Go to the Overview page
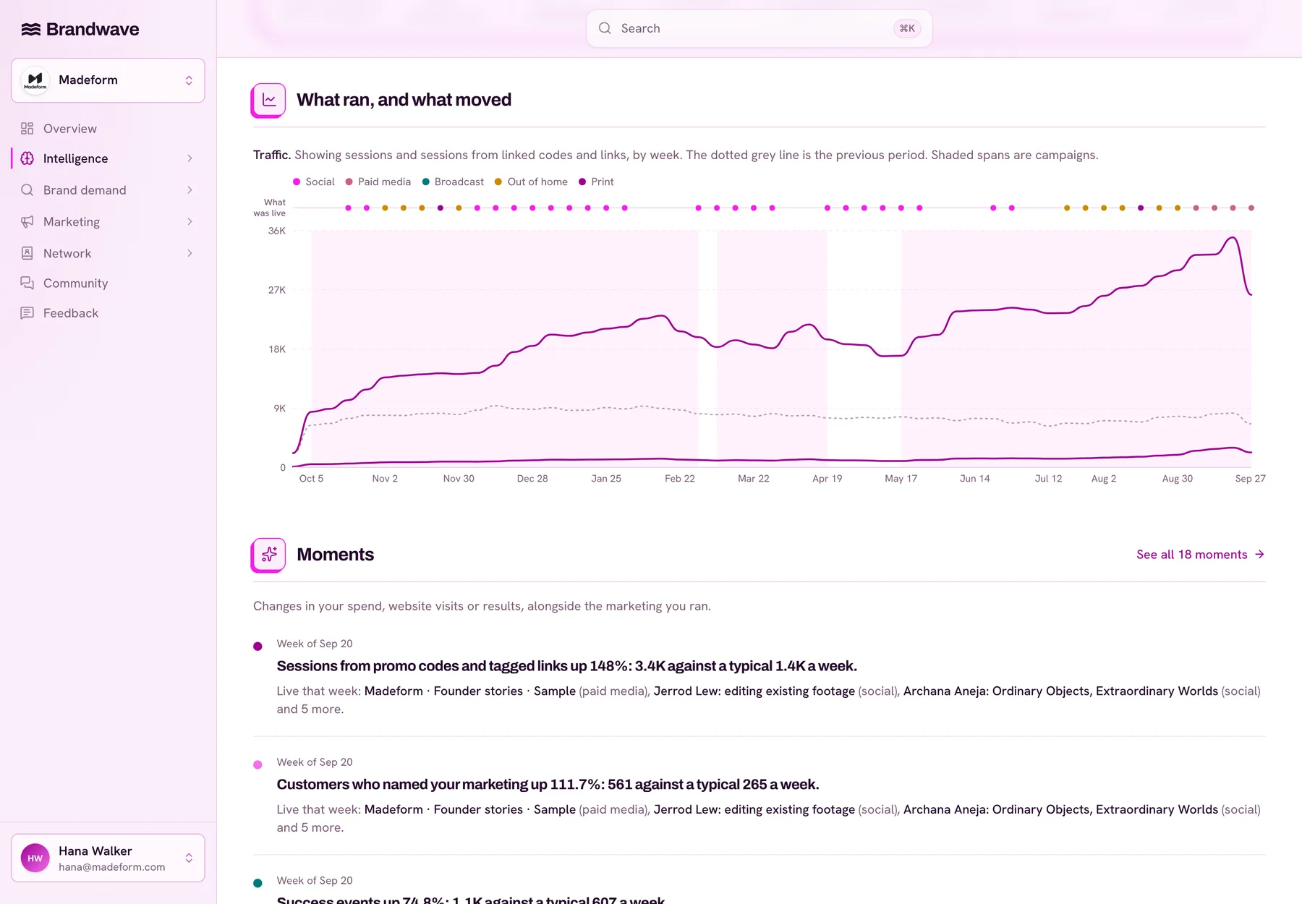Viewport: 1302px width, 904px height. 108,129
